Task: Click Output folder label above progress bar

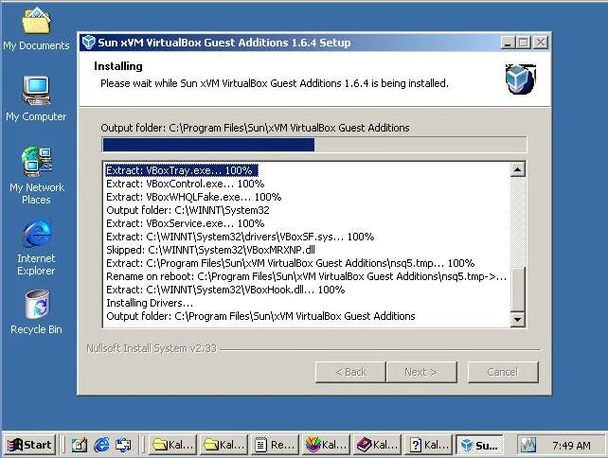Action: coord(255,128)
